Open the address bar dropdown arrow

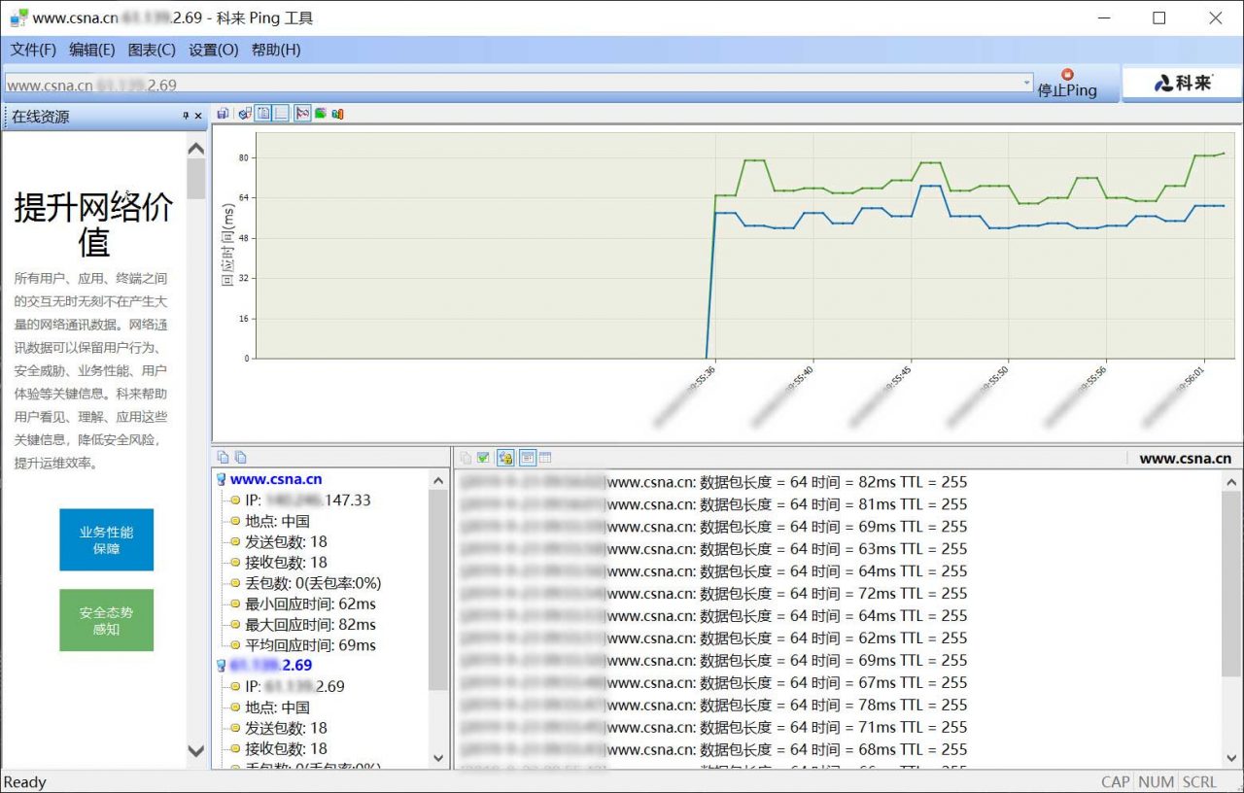[x=1027, y=85]
